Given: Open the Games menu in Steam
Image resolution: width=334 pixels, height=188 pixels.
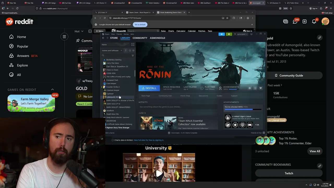Looking at the screenshot, I should click(126, 34).
